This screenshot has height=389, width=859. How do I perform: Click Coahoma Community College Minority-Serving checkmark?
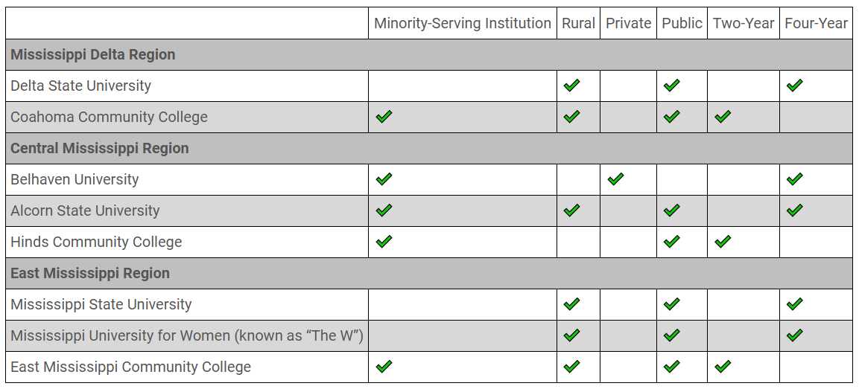[x=384, y=117]
